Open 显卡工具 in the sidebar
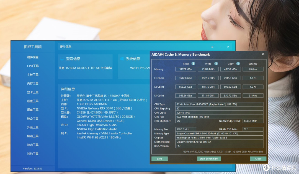The width and height of the screenshot is (299, 174). (x=33, y=92)
